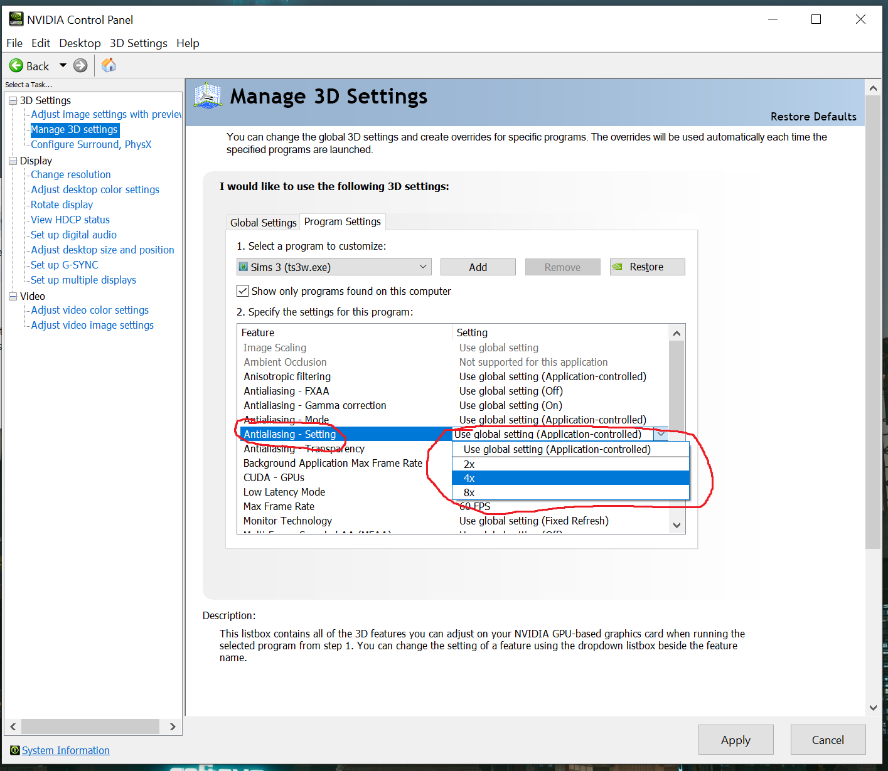Open Adjust image settings with preview
888x771 pixels.
[106, 114]
